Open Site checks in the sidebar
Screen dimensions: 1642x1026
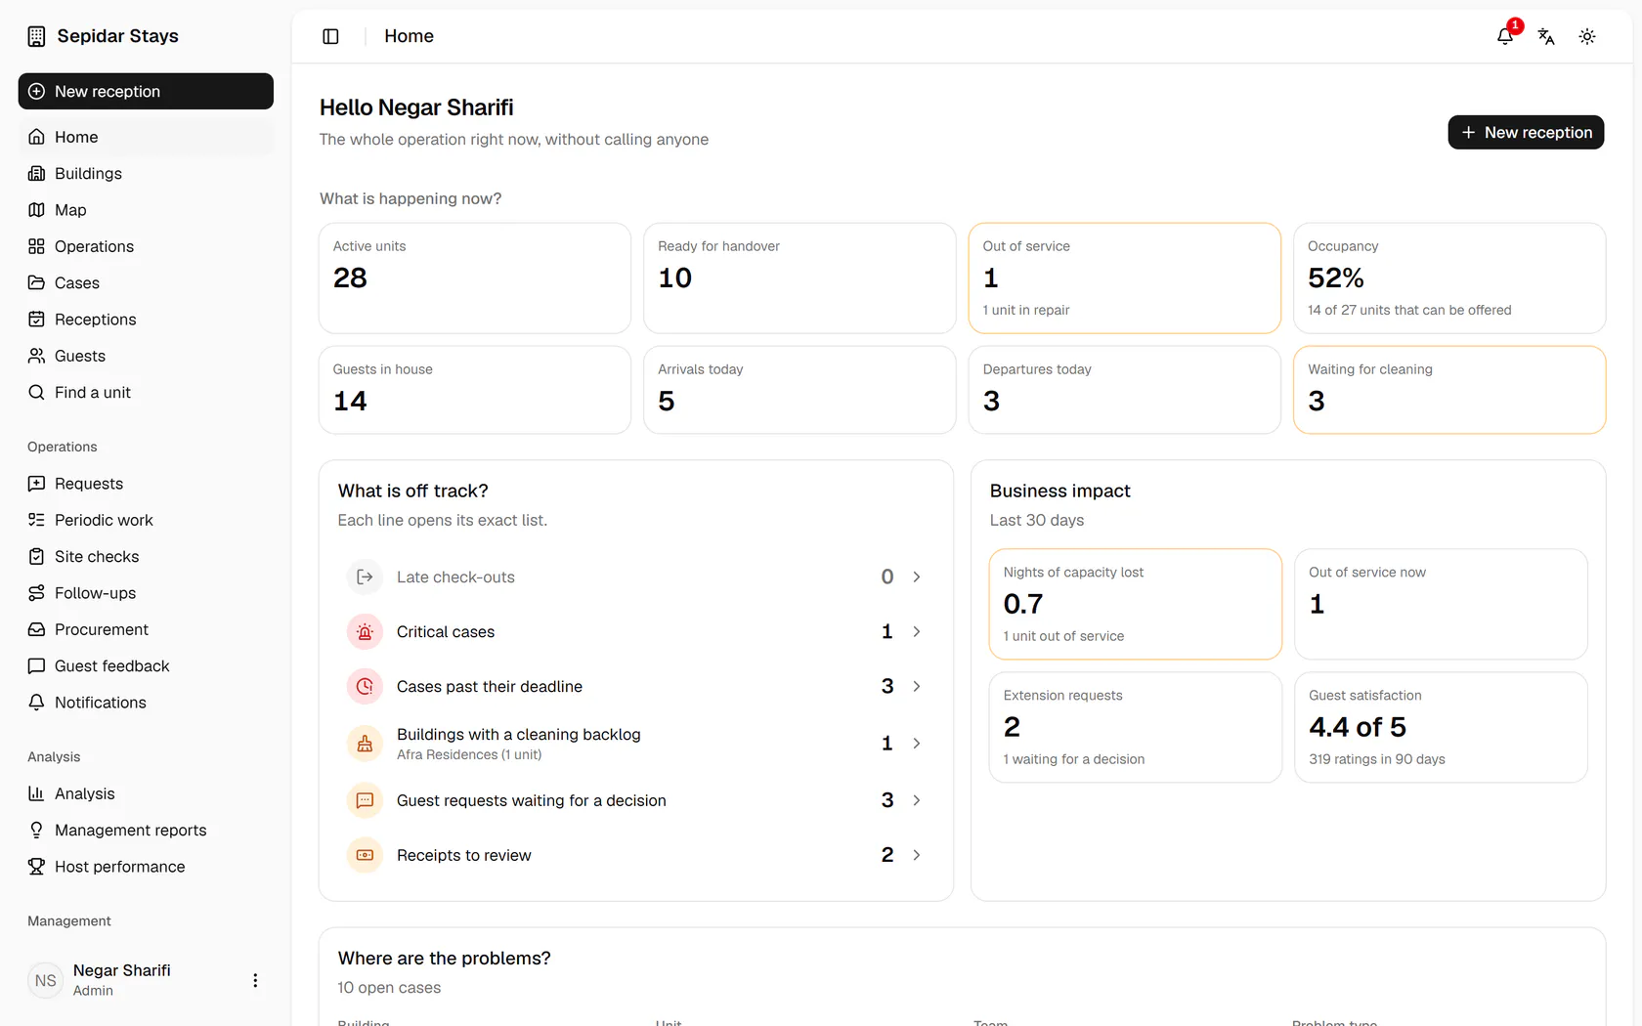(x=146, y=556)
